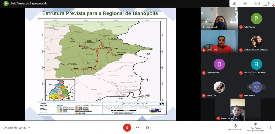
Task: Open the participants list icon
Action: (235, 4)
